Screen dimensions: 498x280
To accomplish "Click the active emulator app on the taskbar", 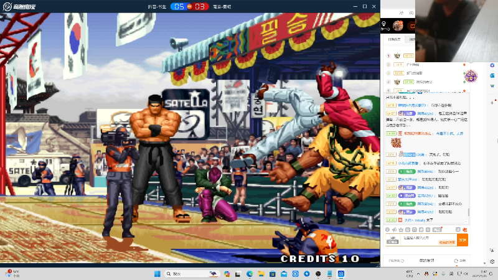I will tap(341, 274).
